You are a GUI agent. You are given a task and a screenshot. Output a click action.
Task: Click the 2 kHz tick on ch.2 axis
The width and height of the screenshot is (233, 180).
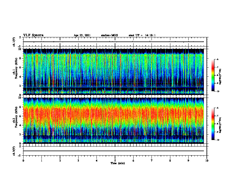pyautogui.click(x=21, y=134)
